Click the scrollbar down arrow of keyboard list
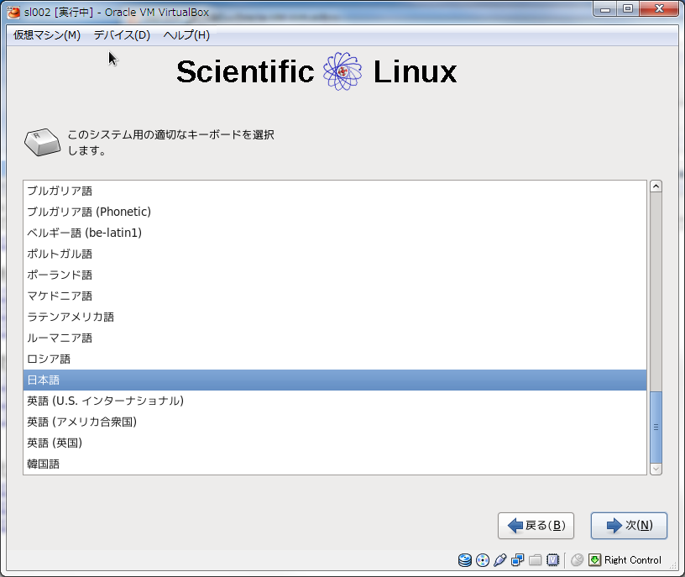The width and height of the screenshot is (685, 577). tap(656, 469)
